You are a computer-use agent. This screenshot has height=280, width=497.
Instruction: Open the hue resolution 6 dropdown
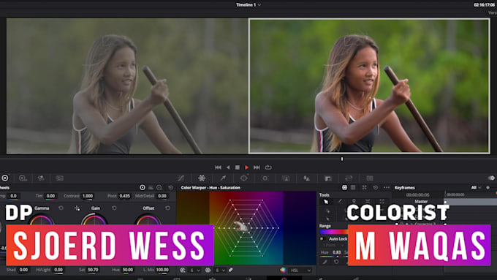tap(195, 270)
